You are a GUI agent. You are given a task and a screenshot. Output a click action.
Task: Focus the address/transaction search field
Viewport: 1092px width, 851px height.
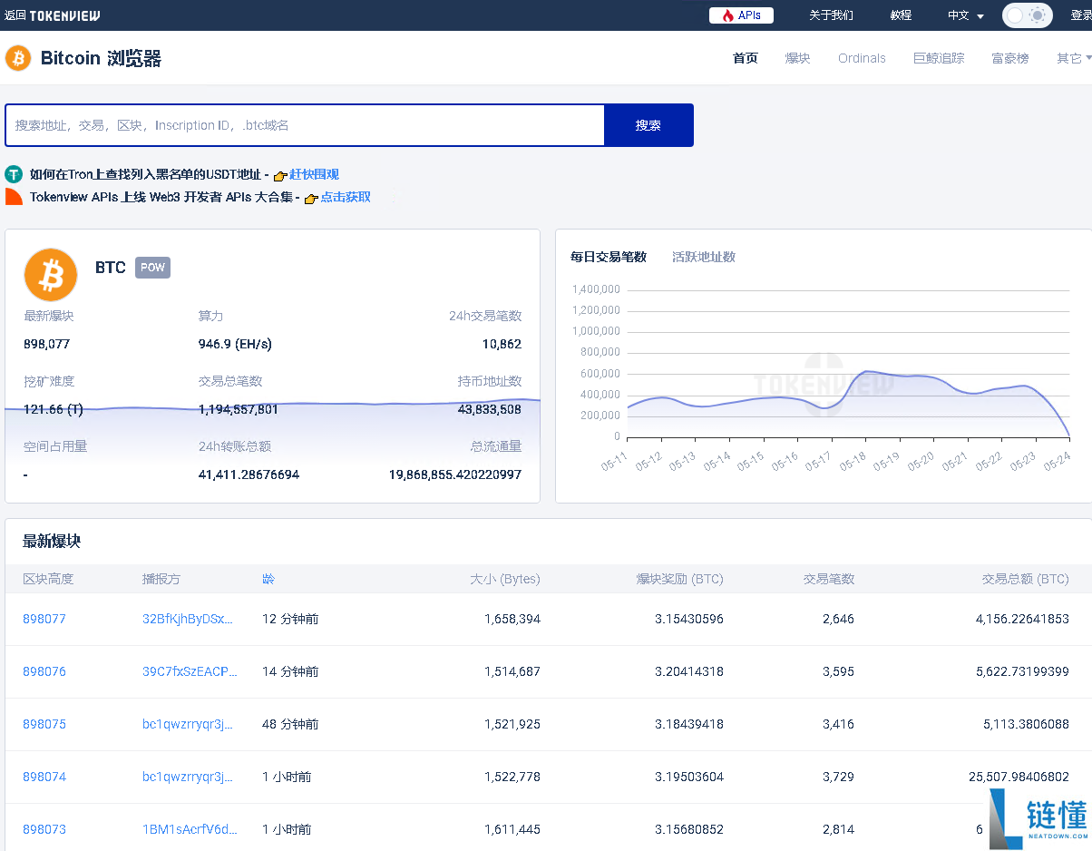[305, 125]
